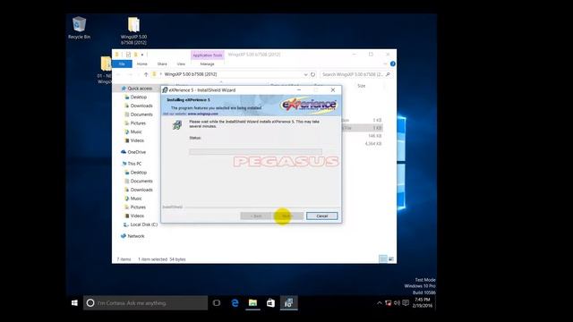Show hidden system tray icons

(380, 303)
